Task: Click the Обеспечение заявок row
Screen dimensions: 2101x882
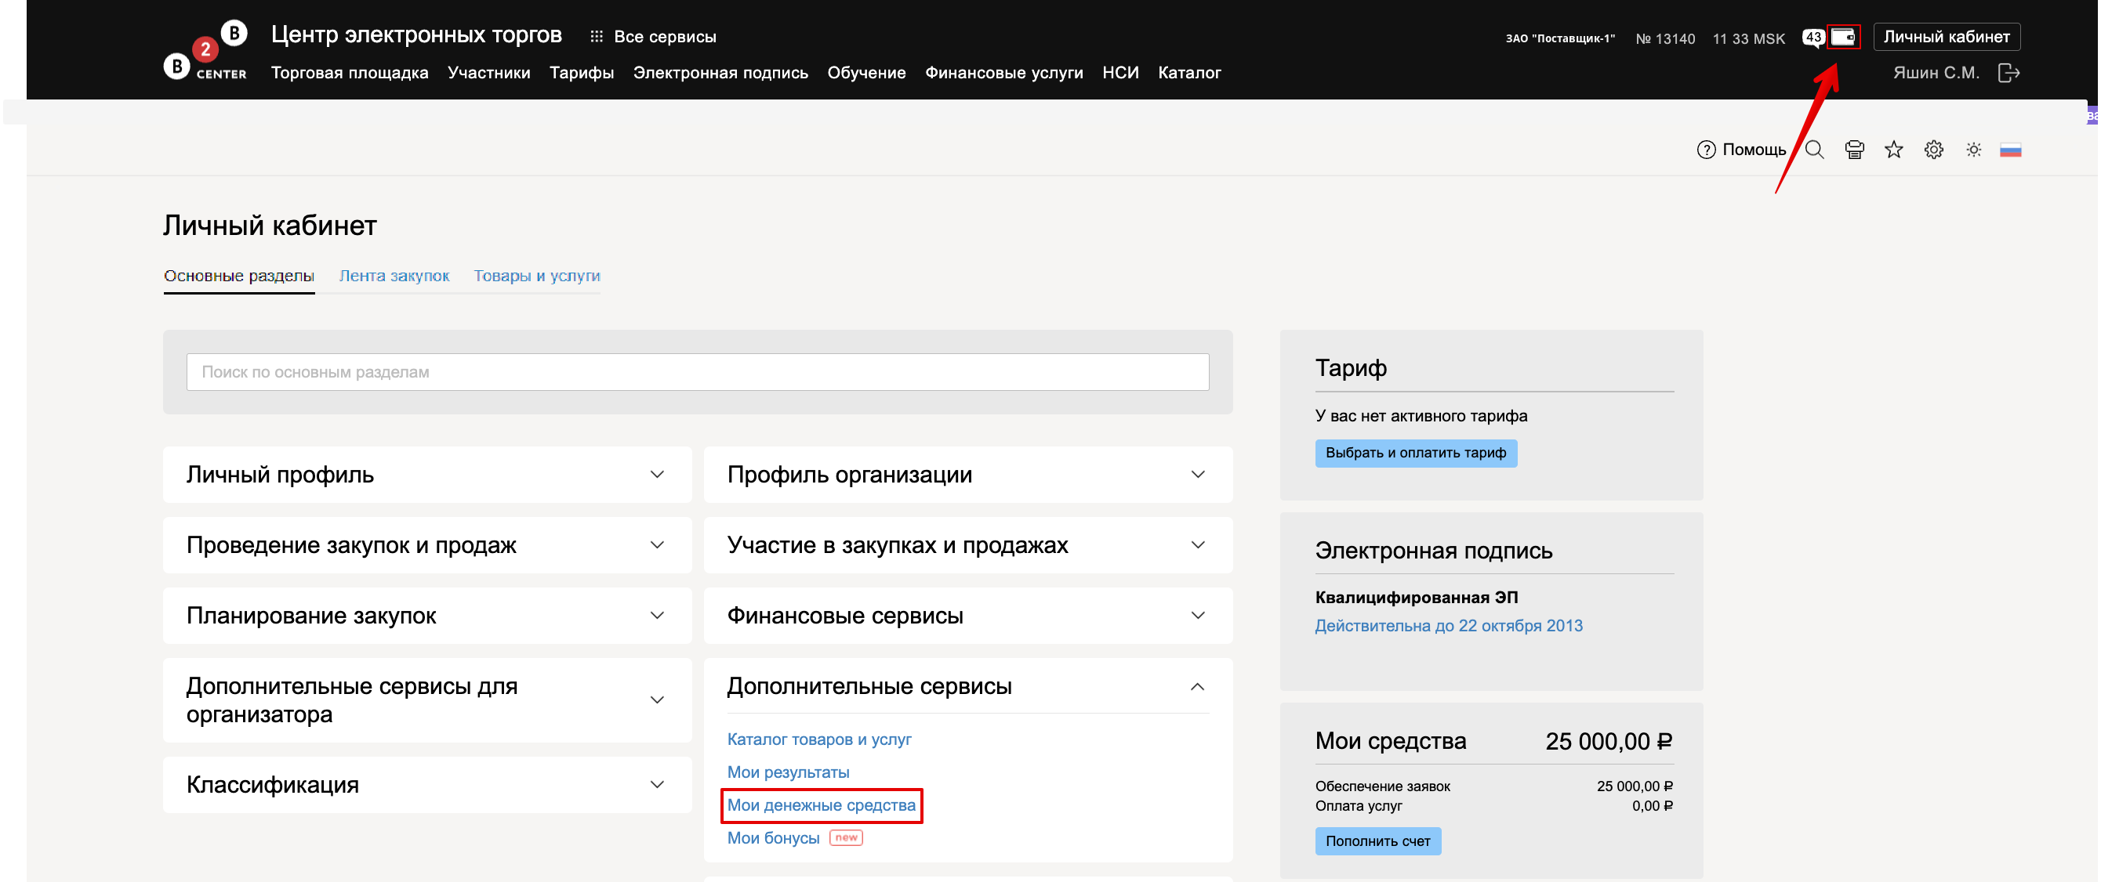Action: tap(1493, 786)
